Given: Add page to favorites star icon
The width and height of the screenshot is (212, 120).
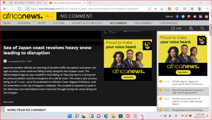Looking at the screenshot, I should tap(161, 9).
